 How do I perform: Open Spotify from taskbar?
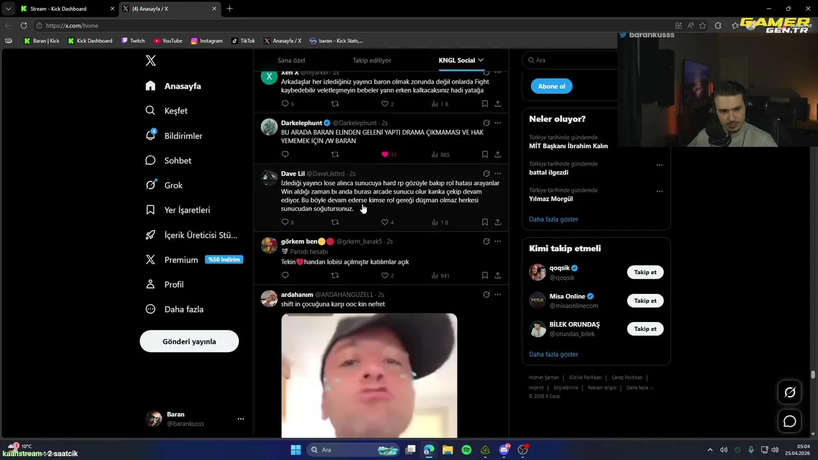[x=467, y=450]
